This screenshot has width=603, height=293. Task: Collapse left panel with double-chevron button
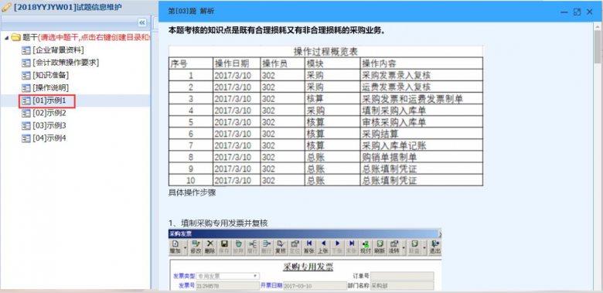tap(142, 22)
